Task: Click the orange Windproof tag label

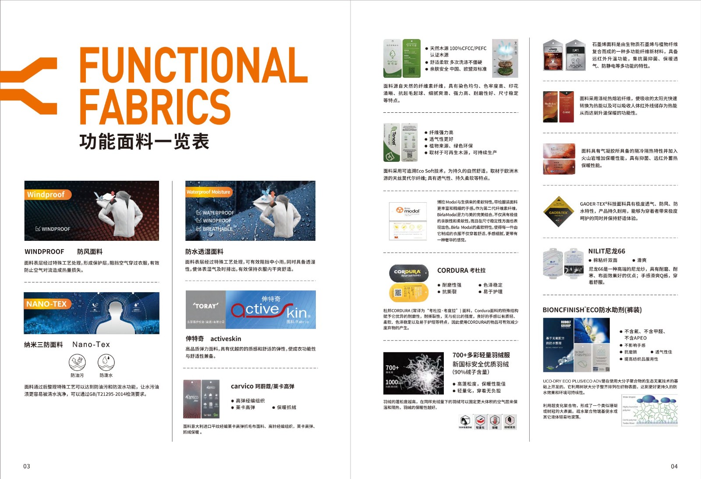Action: pos(46,194)
